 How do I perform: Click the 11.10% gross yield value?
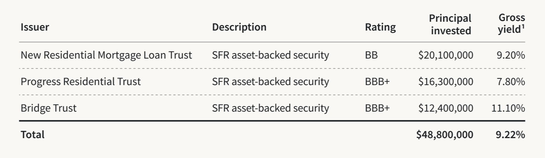(508, 108)
